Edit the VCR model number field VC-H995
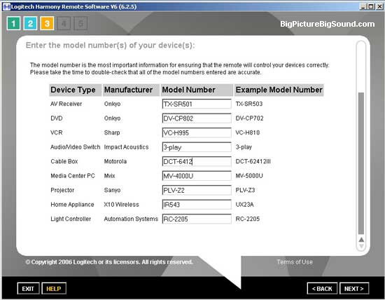 pos(197,132)
